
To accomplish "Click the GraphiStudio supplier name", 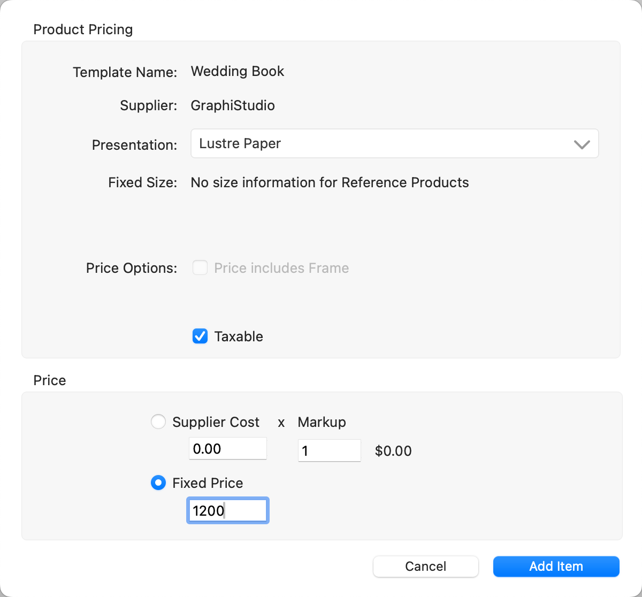I will click(233, 105).
